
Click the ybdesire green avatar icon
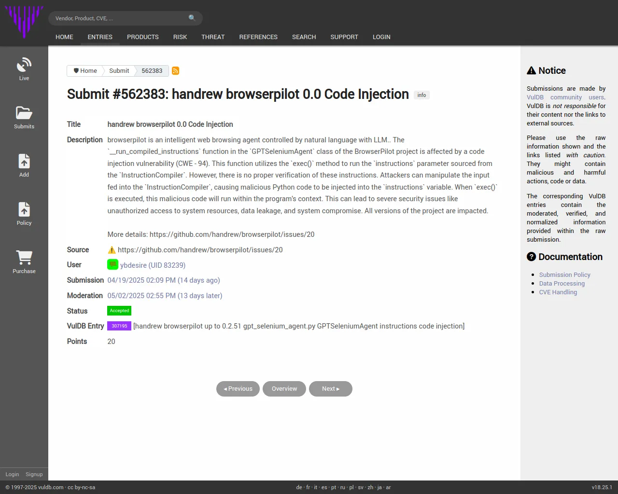pyautogui.click(x=112, y=264)
